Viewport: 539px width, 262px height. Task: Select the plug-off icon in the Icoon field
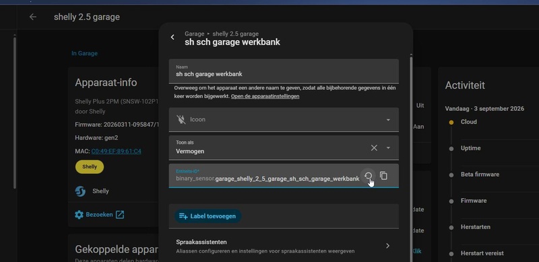pyautogui.click(x=181, y=120)
